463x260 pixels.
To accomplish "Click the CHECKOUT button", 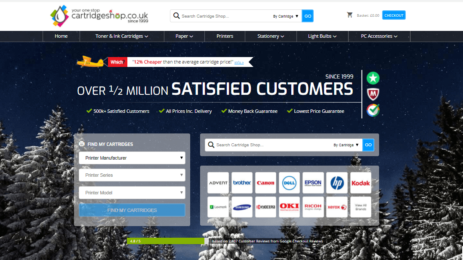I will [x=394, y=15].
